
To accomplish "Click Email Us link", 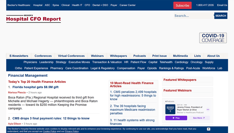I will click(x=222, y=5).
